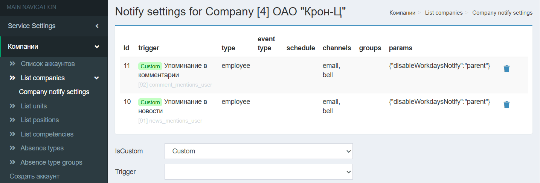The width and height of the screenshot is (540, 183).
Task: Click List companies breadcrumb link
Action: tap(444, 13)
